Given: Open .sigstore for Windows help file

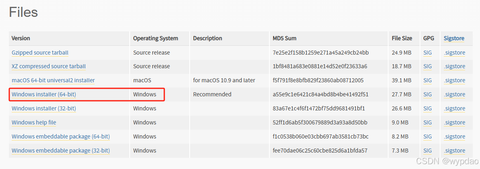Looking at the screenshot, I should click(x=455, y=122).
